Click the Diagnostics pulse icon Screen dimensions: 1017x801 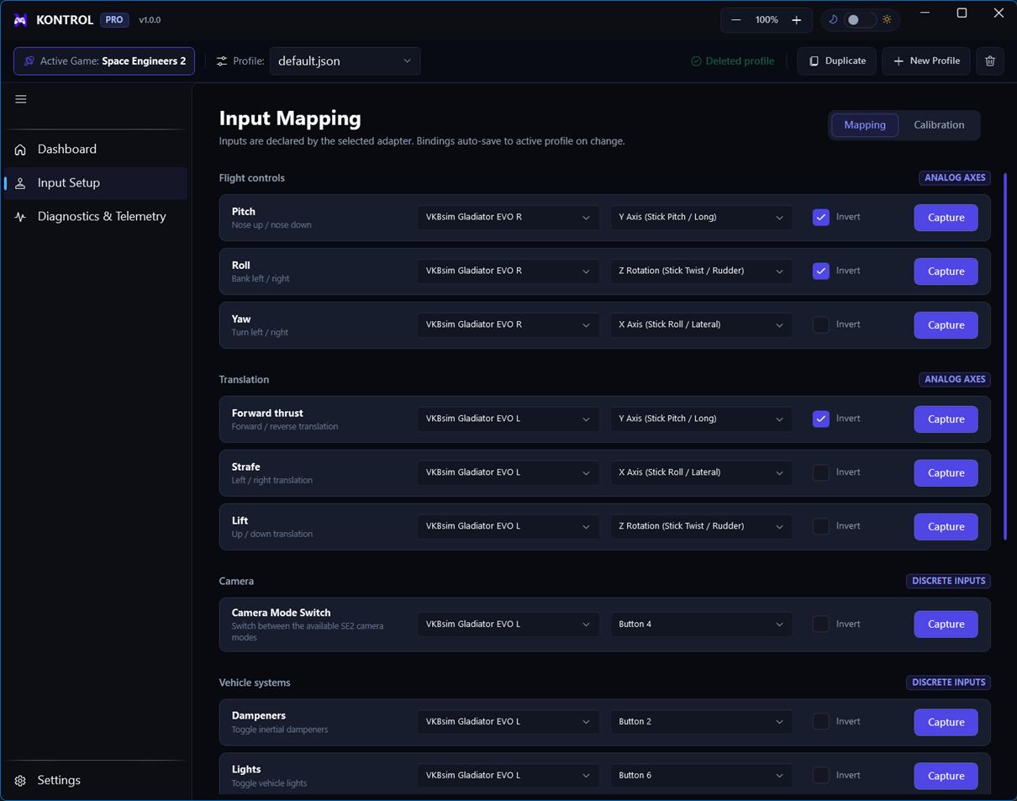click(x=20, y=217)
